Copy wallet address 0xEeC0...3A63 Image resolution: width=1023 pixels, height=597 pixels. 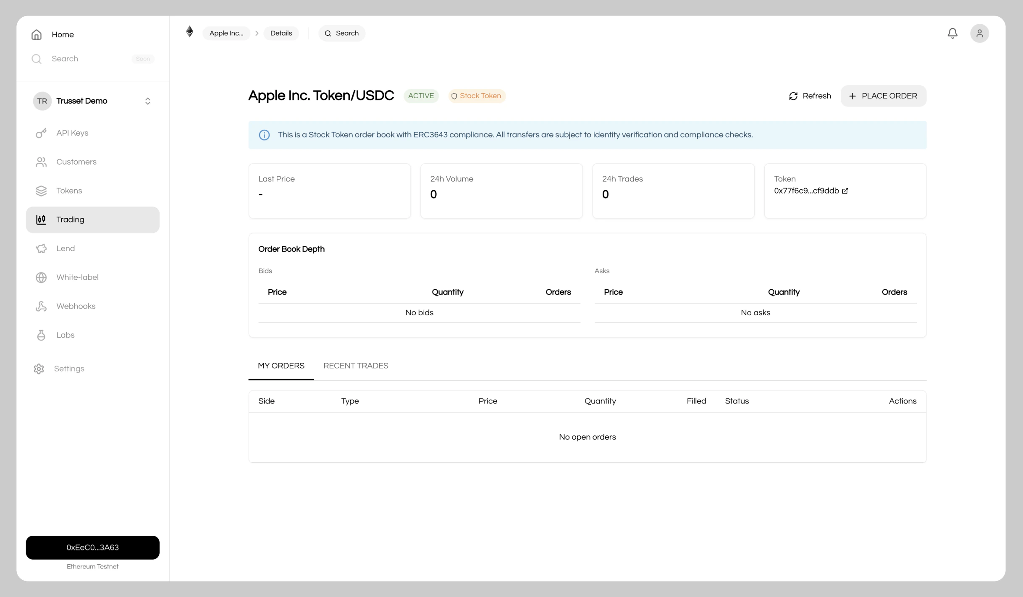tap(92, 547)
